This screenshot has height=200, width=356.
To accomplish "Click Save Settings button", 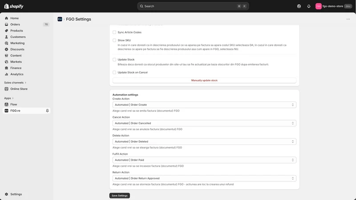I will point(120,196).
